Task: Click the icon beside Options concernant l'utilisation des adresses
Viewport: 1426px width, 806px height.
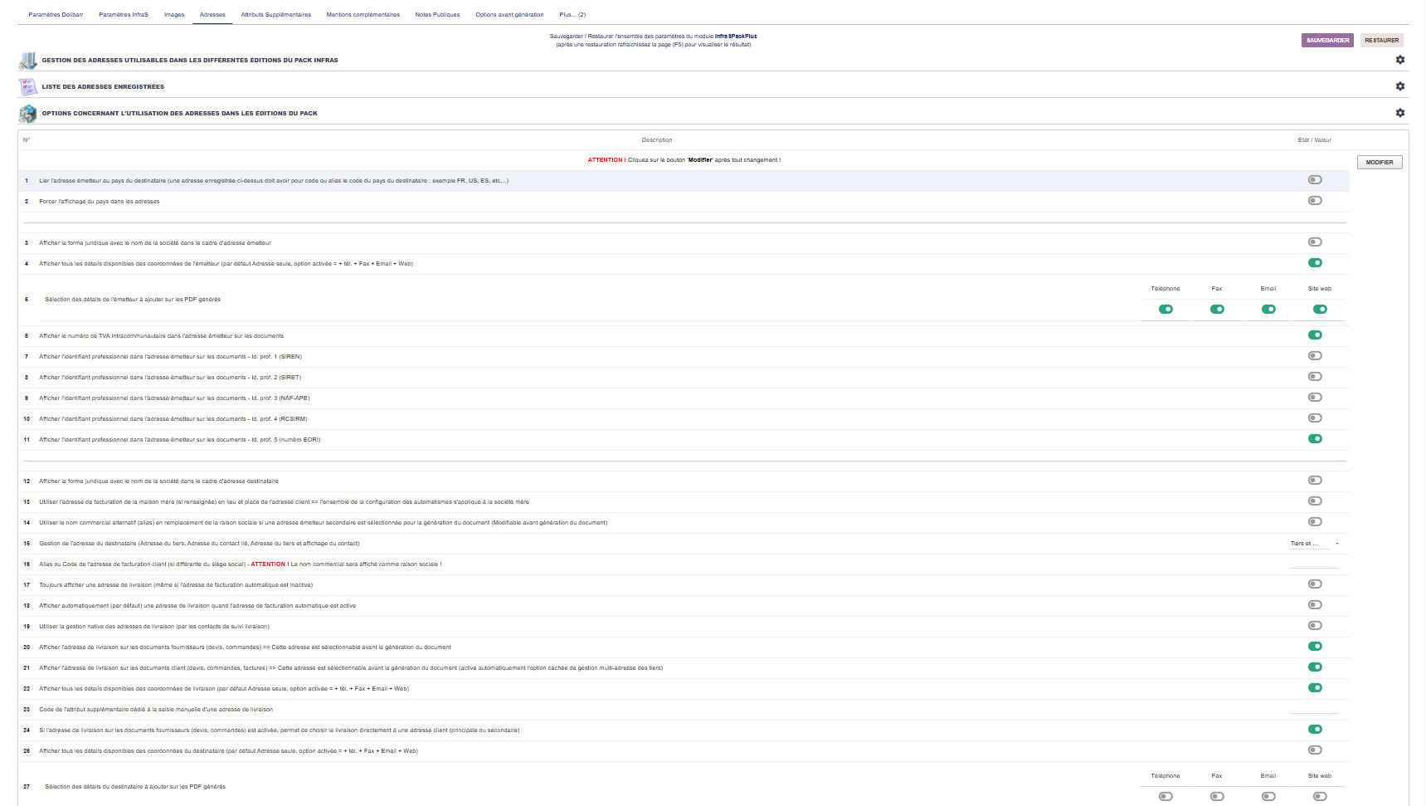Action: click(x=27, y=114)
